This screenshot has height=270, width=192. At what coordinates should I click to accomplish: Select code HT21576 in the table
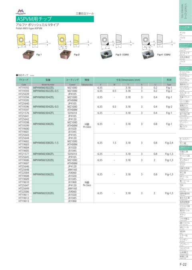click(x=24, y=113)
